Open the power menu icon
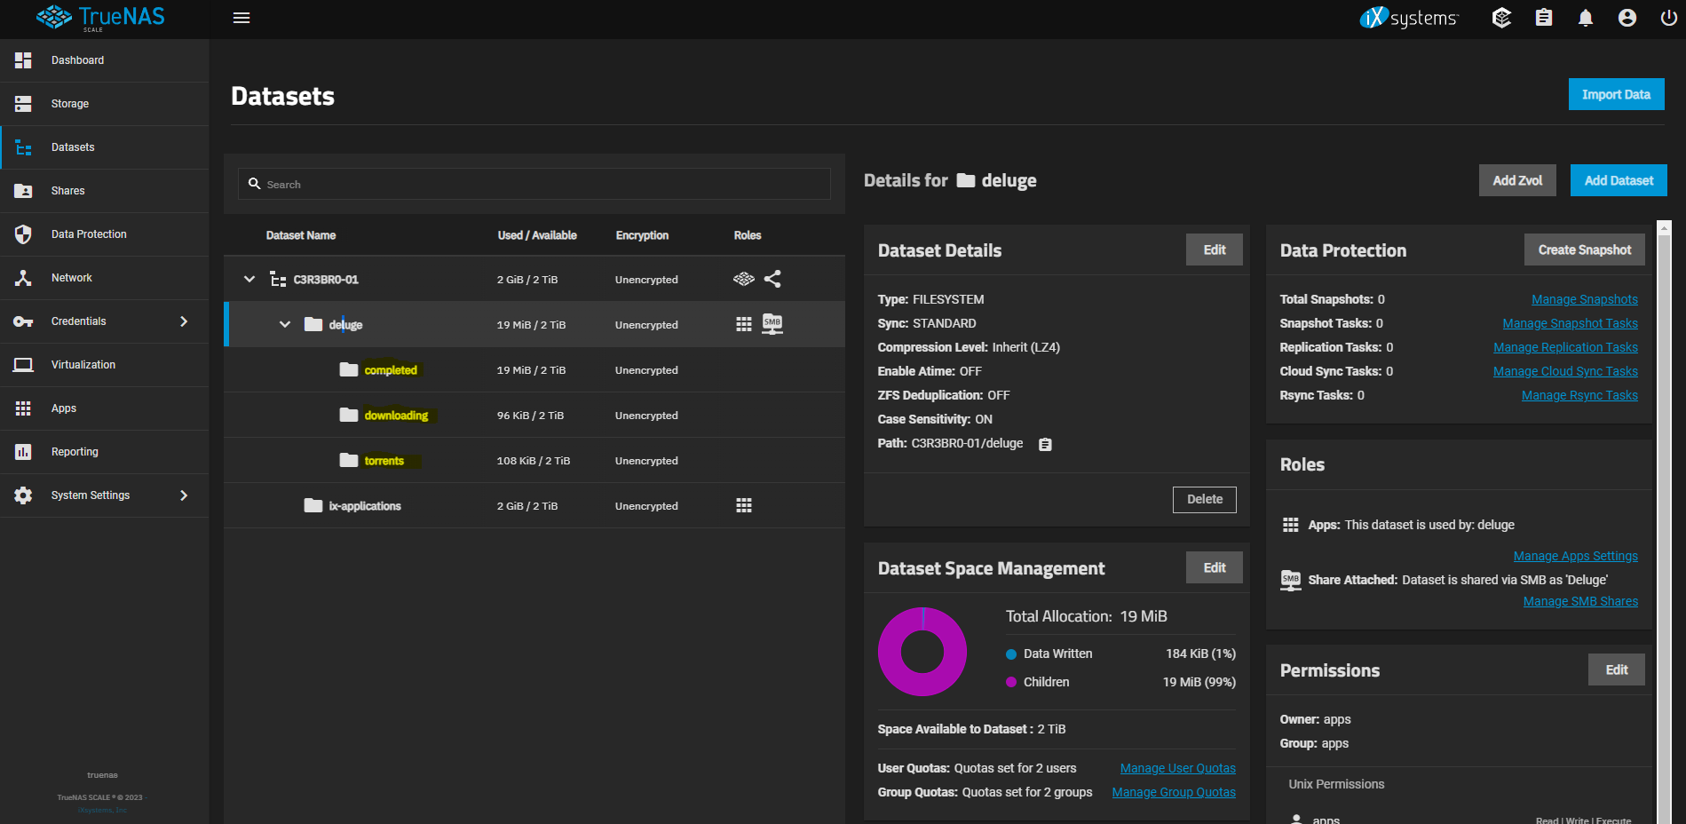This screenshot has width=1686, height=824. (x=1669, y=18)
